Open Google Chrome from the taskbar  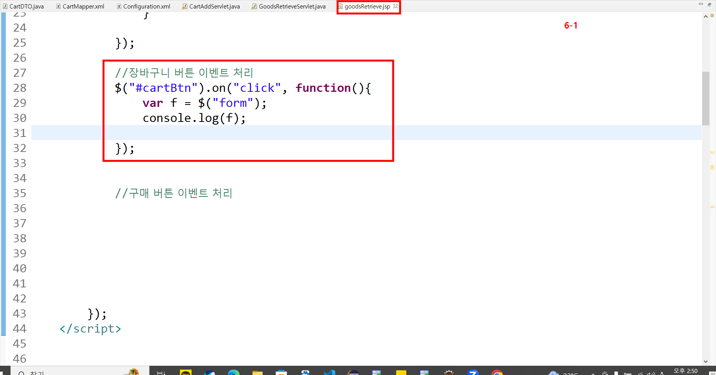click(x=497, y=372)
